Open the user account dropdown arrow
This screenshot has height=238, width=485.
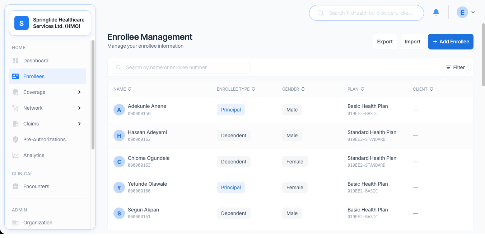[473, 13]
